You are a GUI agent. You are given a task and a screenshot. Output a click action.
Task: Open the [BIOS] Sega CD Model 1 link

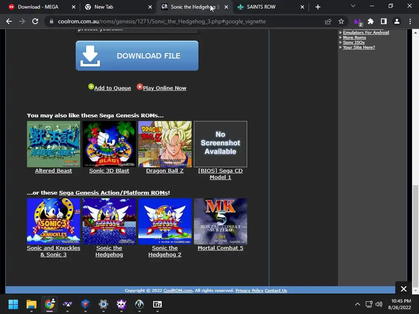pyautogui.click(x=221, y=174)
